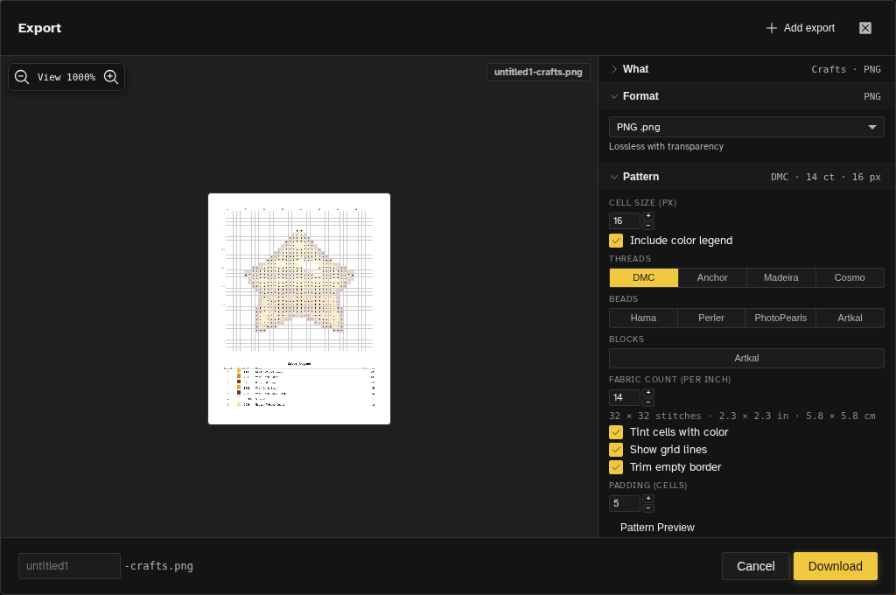The image size is (896, 595).
Task: Select Cosmo thread brand
Action: pos(849,277)
